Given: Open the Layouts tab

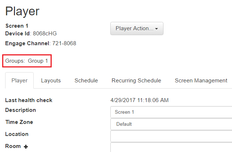Looking at the screenshot, I should pyautogui.click(x=51, y=81).
